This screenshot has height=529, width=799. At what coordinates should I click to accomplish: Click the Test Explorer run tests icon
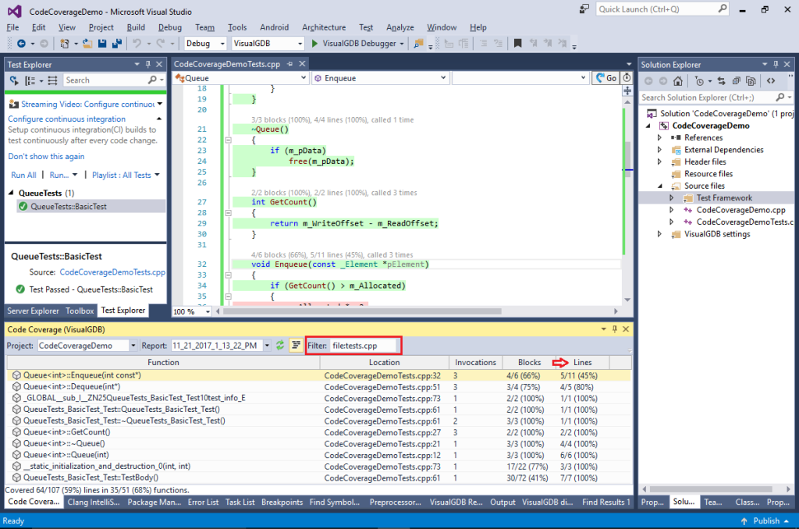[x=14, y=80]
